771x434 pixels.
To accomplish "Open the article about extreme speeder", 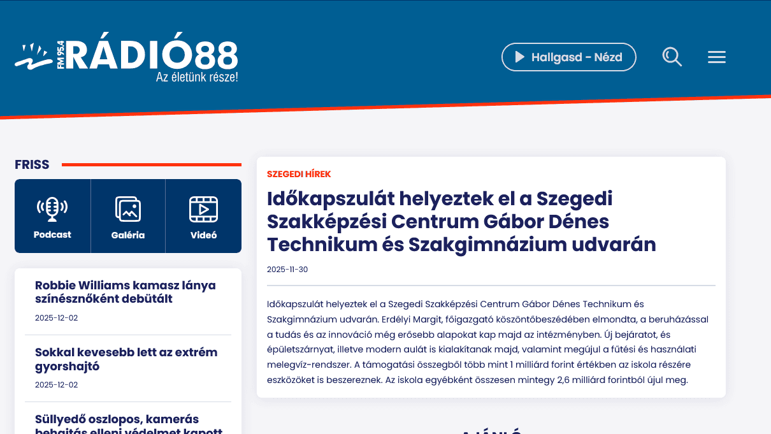I will [x=126, y=359].
